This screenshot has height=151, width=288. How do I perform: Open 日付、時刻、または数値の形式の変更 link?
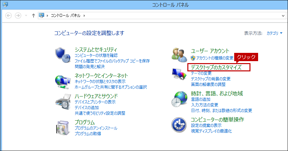point(222,111)
